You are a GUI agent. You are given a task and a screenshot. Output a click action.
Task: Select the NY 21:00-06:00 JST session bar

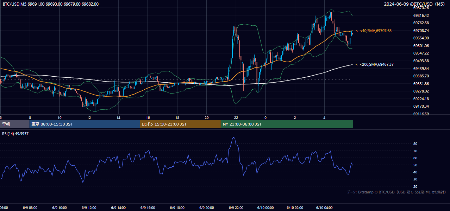pos(287,124)
